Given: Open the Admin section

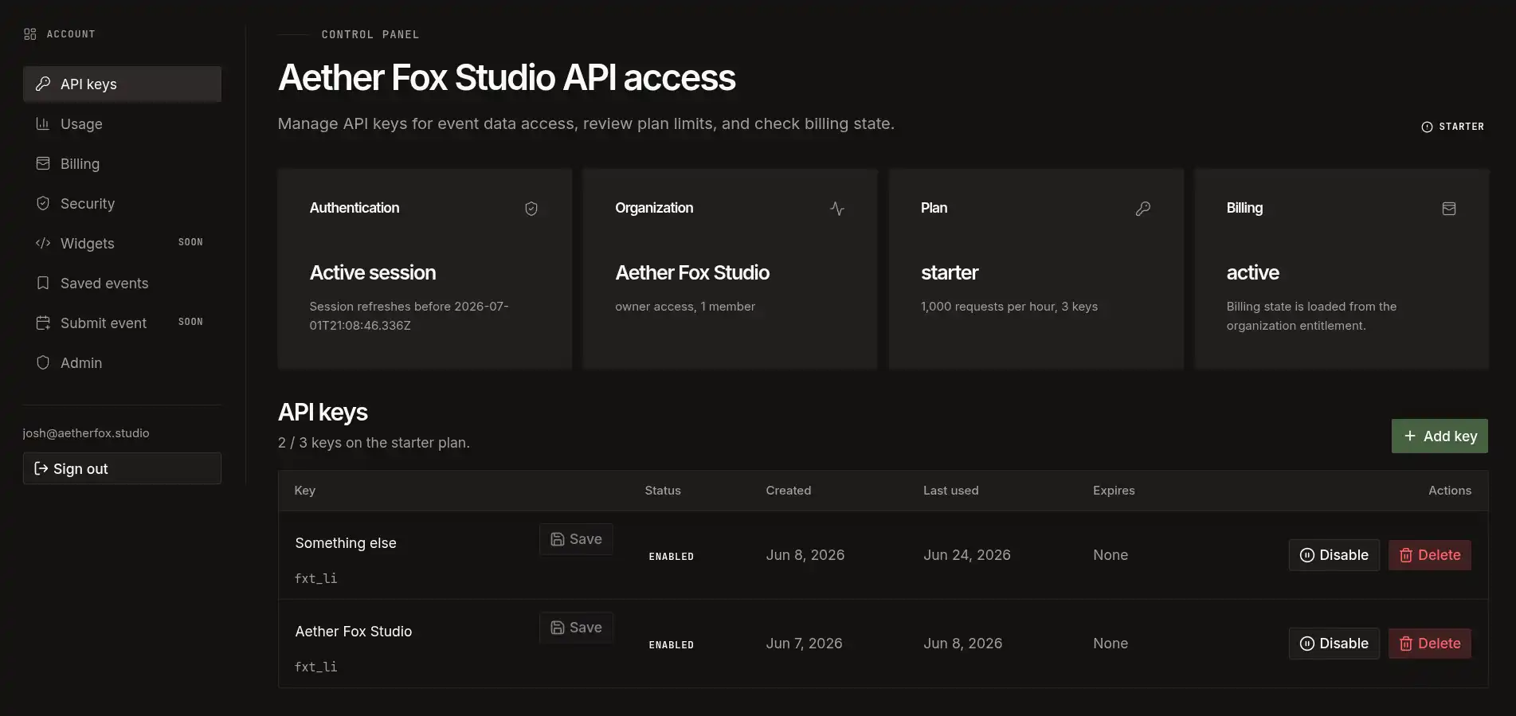Looking at the screenshot, I should pos(122,362).
